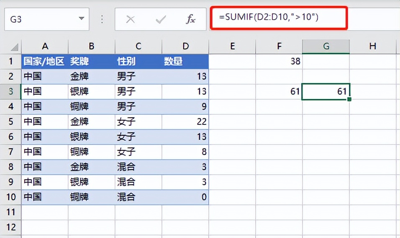Select column F header
This screenshot has height=238, width=400.
click(x=279, y=46)
